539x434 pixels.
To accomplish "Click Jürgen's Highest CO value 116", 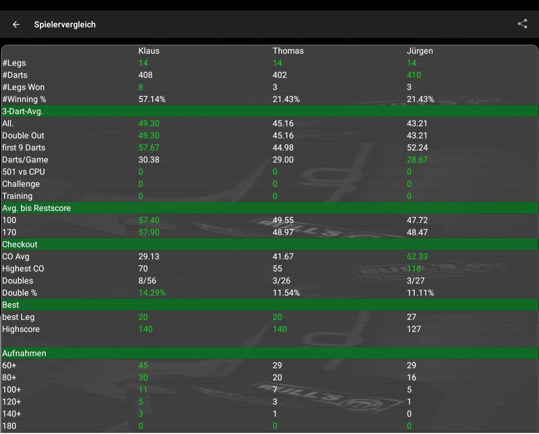I will (414, 269).
